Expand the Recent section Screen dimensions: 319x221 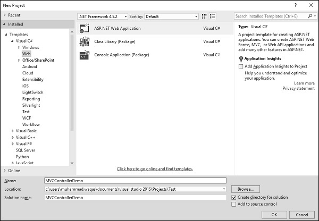click(4, 15)
